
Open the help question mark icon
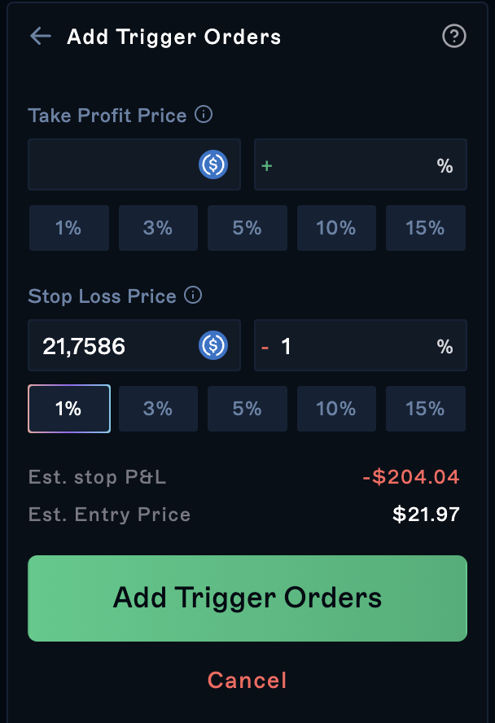point(453,37)
